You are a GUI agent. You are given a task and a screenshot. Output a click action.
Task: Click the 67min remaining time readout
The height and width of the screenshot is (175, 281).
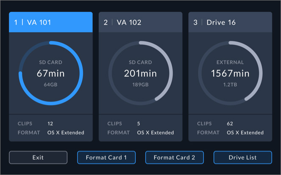pos(50,73)
